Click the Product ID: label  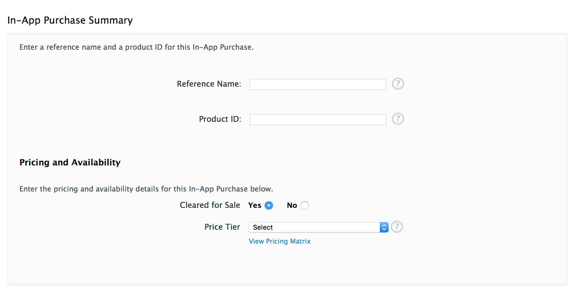220,119
